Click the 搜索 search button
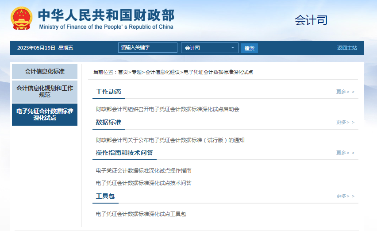The width and height of the screenshot is (377, 231). 250,48
